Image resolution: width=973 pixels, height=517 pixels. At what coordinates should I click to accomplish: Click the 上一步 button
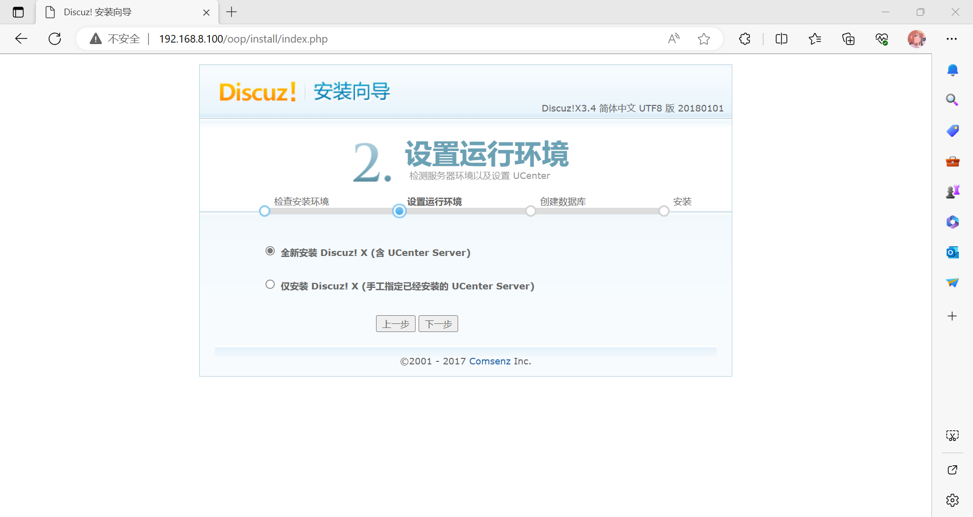396,324
